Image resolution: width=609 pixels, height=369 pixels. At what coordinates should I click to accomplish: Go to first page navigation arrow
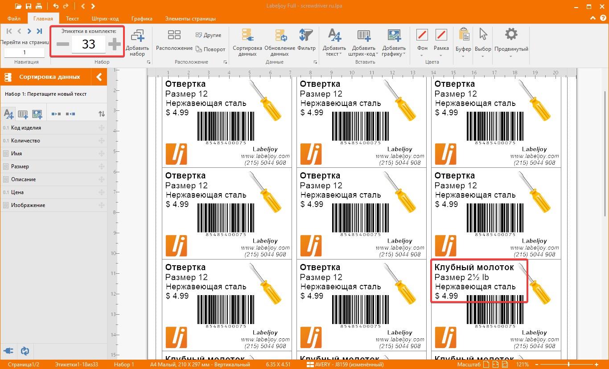click(9, 31)
